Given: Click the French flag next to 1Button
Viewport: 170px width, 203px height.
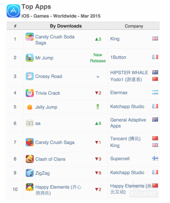Looking at the screenshot, I should coord(155,57).
